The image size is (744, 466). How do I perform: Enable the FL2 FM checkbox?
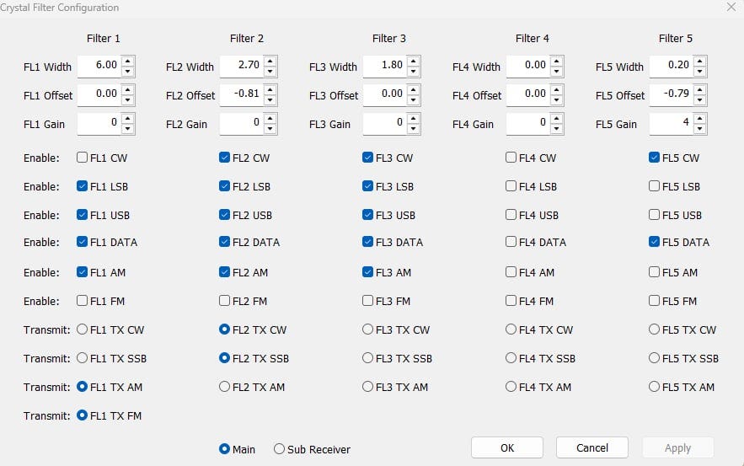click(224, 300)
